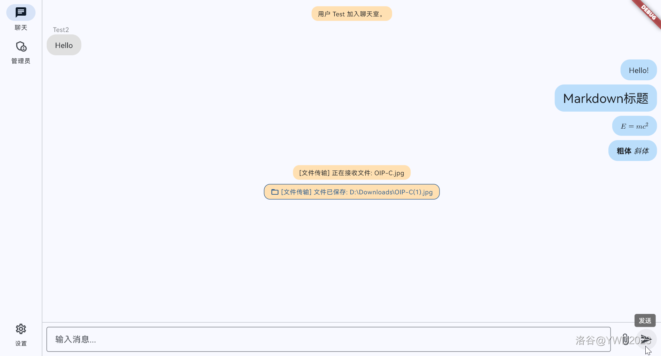Viewport: 661px width, 356px height.
Task: Open the chat (聊天) icon in sidebar
Action: coord(21,13)
